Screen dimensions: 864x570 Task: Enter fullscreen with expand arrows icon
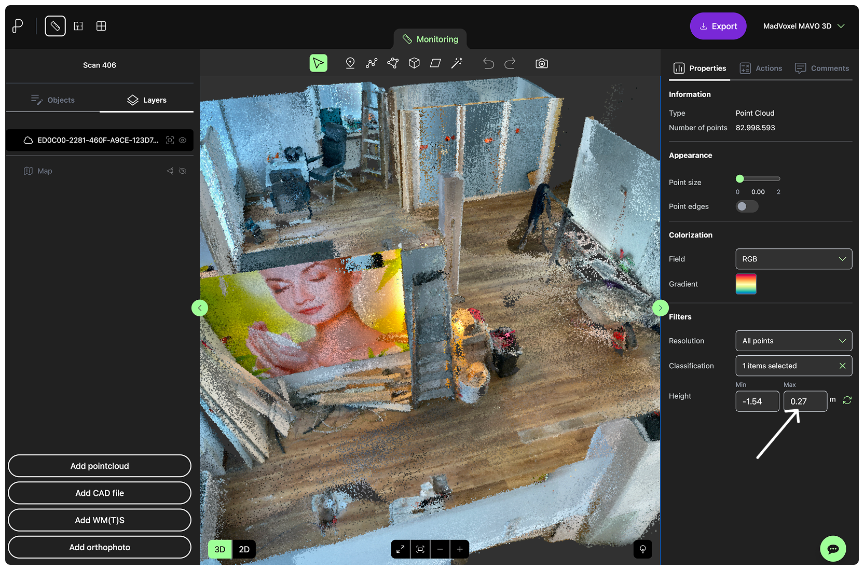click(401, 549)
